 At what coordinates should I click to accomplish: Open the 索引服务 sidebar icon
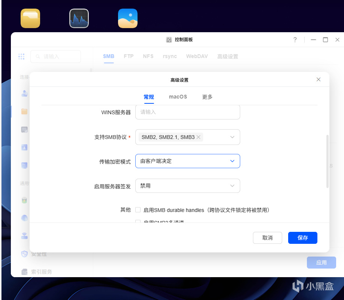coord(24,272)
